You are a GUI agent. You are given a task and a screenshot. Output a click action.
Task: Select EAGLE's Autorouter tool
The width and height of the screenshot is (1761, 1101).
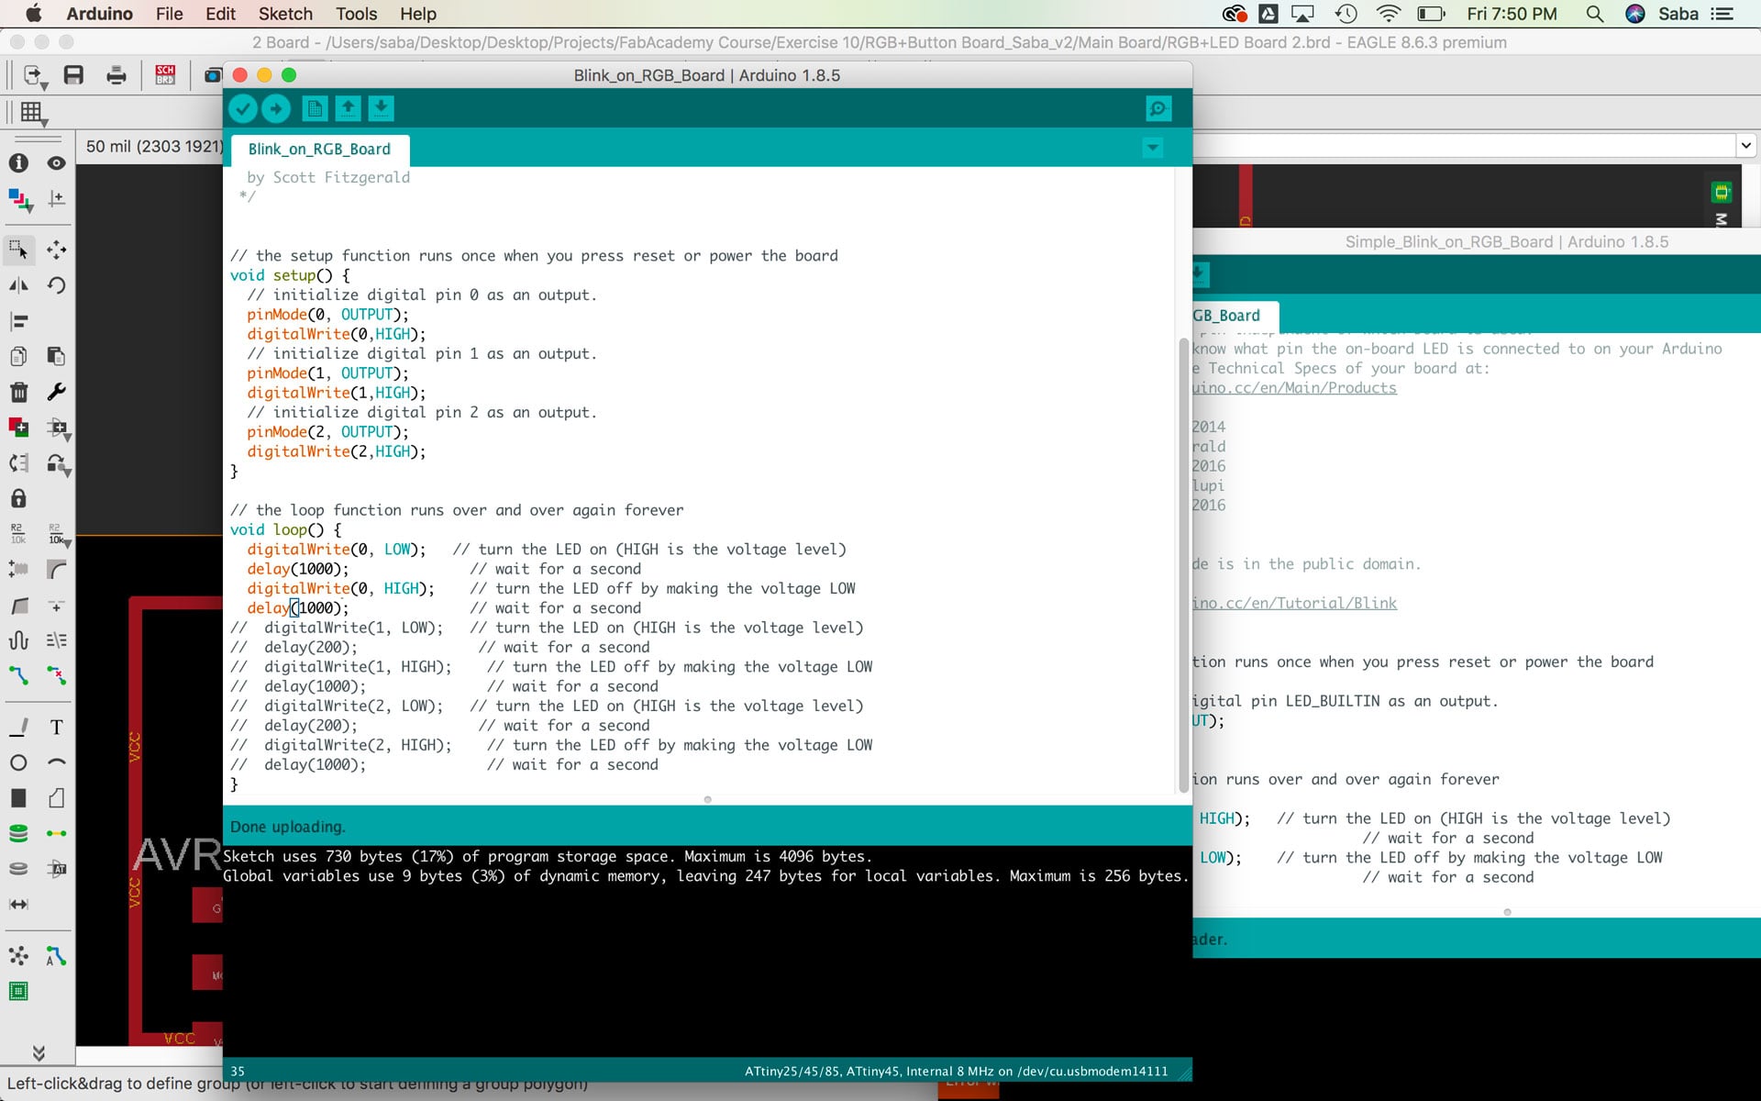57,956
